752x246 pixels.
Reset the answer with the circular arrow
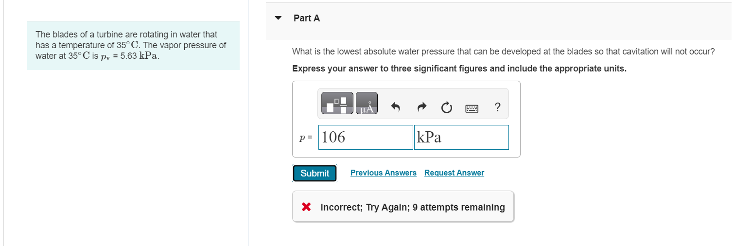coord(446,107)
